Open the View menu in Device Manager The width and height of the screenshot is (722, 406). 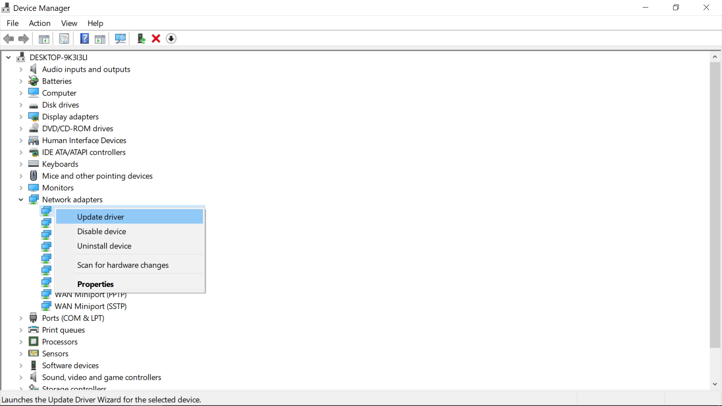click(x=69, y=23)
